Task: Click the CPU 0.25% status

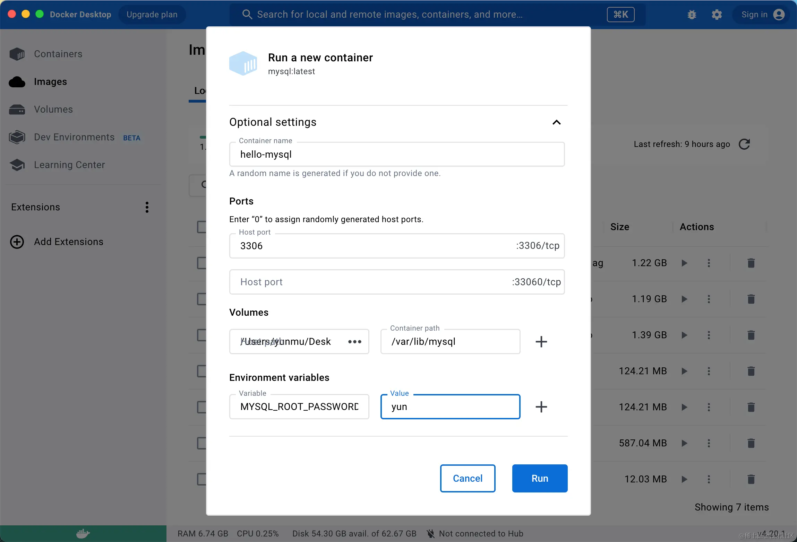Action: coord(258,534)
